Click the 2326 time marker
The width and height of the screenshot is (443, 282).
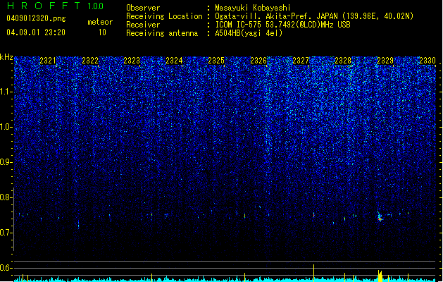pos(258,61)
